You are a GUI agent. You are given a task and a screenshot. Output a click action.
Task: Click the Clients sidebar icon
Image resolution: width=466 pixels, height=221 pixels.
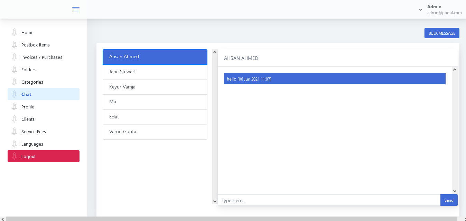coord(14,118)
